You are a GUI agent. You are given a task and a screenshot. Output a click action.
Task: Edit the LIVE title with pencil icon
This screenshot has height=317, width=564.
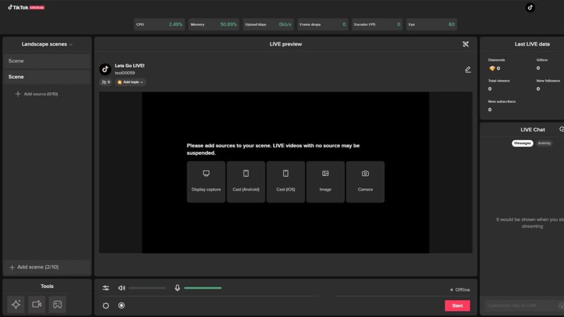click(x=468, y=70)
